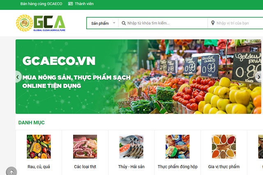
Task: Open Bán hàng cùng GCAECO link
Action: pos(41,4)
